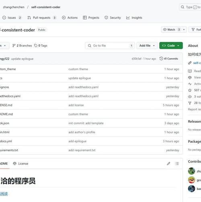Switch to the License tab

pos(21,164)
